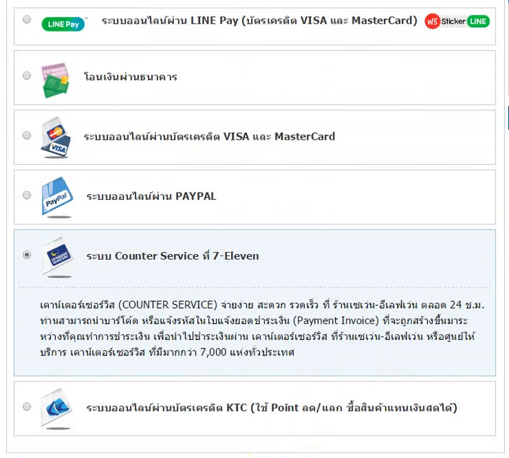Click the bank transfer money icon
This screenshot has height=458, width=509.
coord(56,80)
